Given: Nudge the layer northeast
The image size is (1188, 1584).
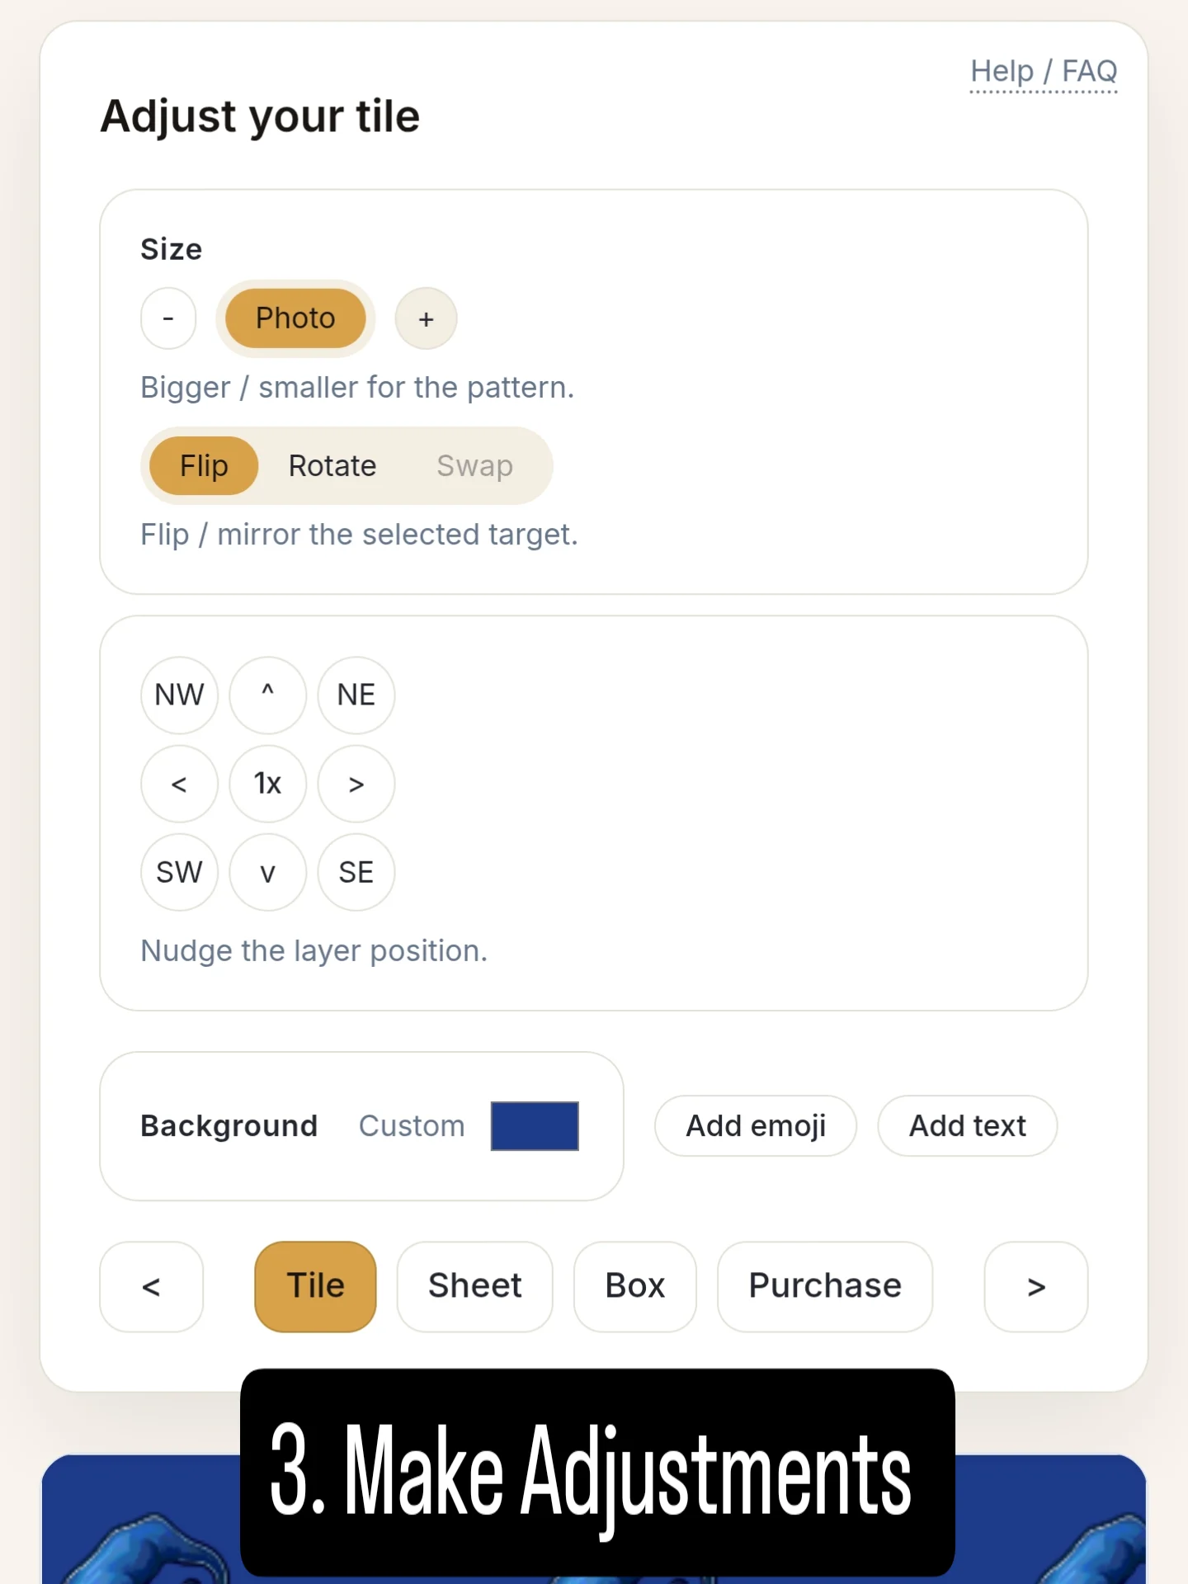Looking at the screenshot, I should (356, 695).
